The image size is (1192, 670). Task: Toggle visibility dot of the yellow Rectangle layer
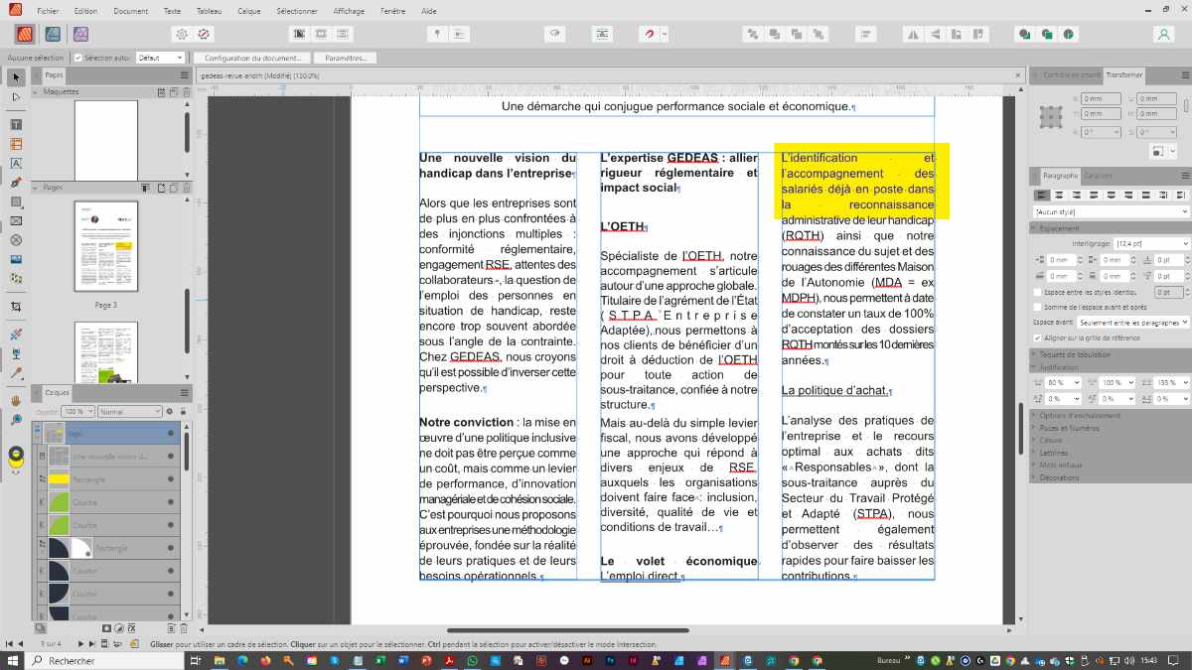point(171,479)
